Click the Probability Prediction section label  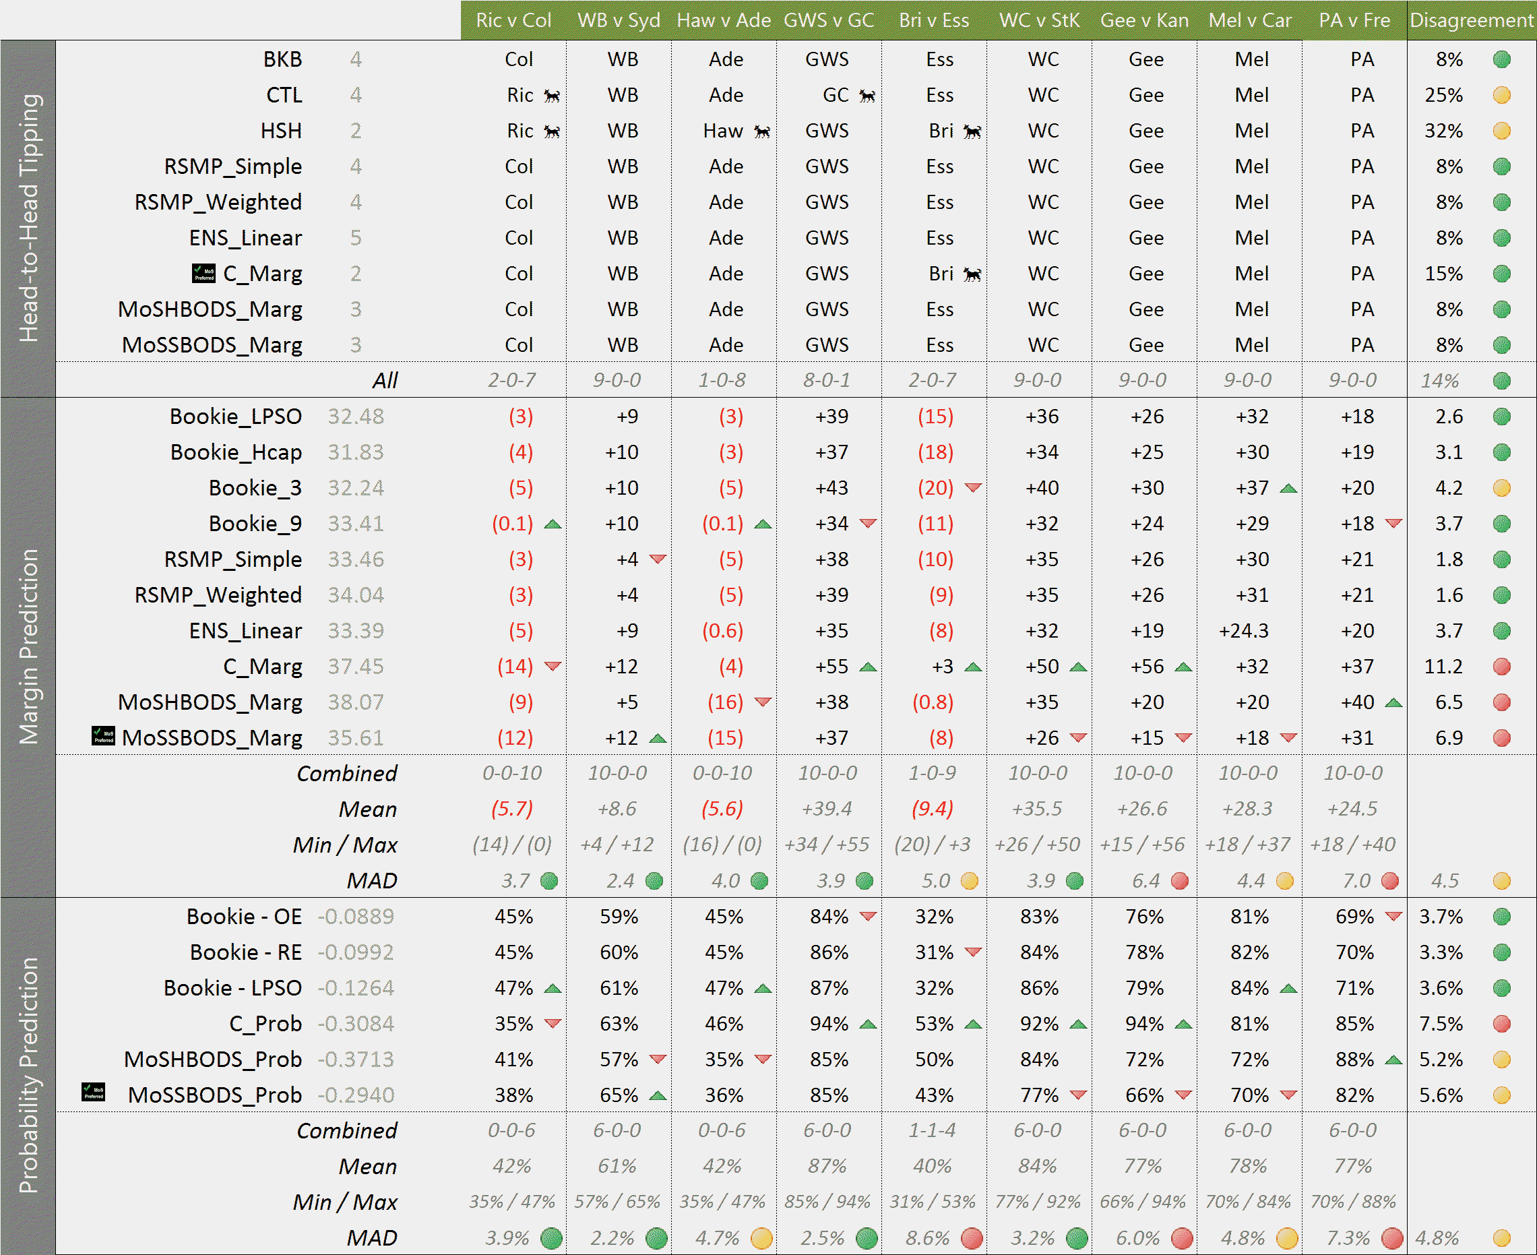coord(28,1076)
